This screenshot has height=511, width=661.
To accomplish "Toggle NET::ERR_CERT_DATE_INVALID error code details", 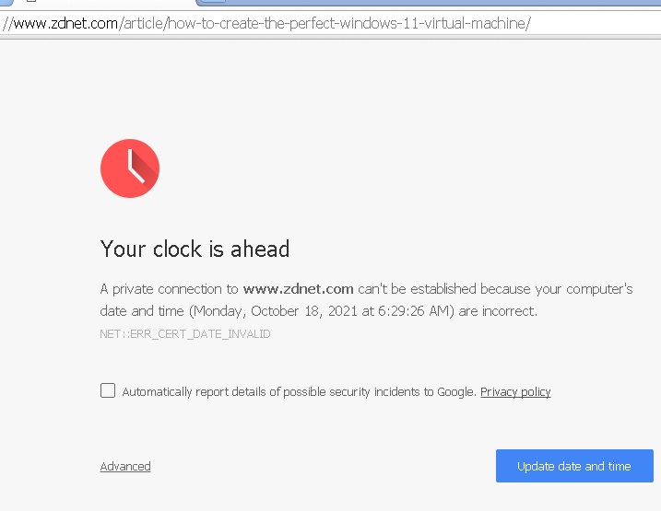I will 185,334.
